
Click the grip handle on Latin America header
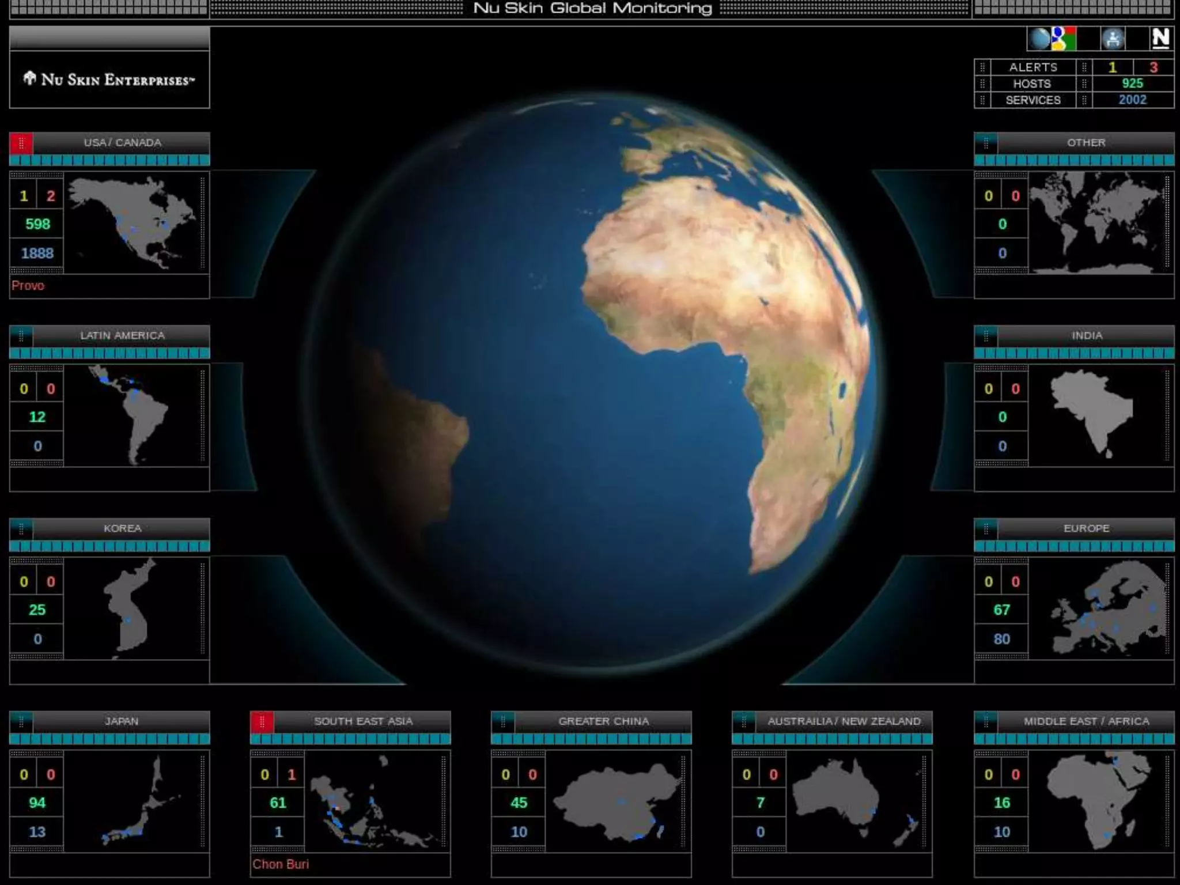coord(21,335)
